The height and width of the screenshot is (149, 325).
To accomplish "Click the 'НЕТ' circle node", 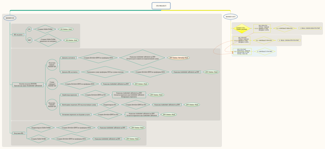I will pyautogui.click(x=29, y=40).
